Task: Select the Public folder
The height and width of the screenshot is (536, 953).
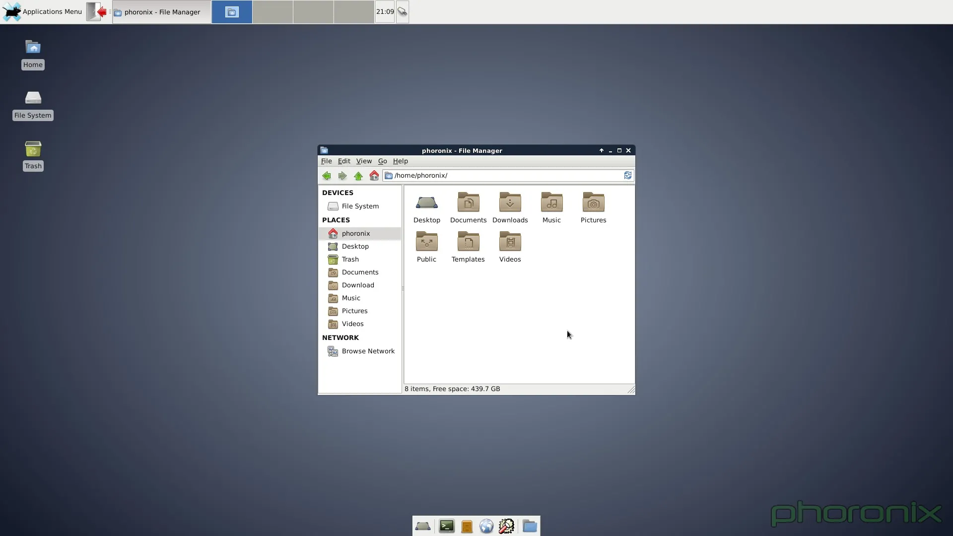Action: (426, 247)
